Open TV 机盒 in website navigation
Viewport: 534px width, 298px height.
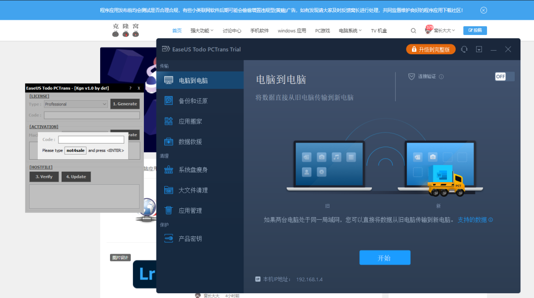click(x=379, y=31)
